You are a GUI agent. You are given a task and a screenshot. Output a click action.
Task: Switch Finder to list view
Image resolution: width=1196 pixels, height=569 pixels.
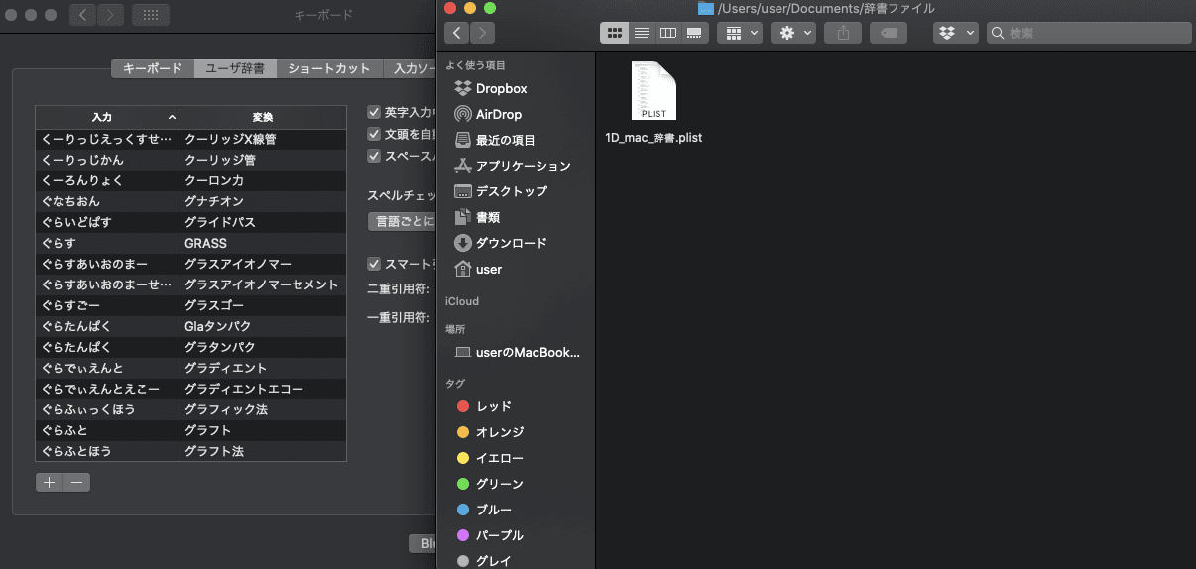coord(641,33)
